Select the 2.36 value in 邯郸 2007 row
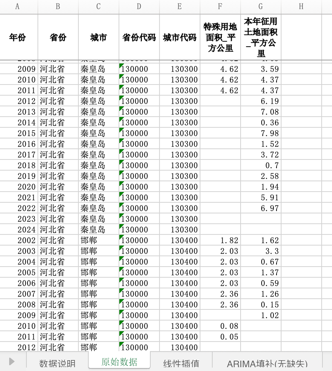The image size is (332, 371). (x=220, y=294)
